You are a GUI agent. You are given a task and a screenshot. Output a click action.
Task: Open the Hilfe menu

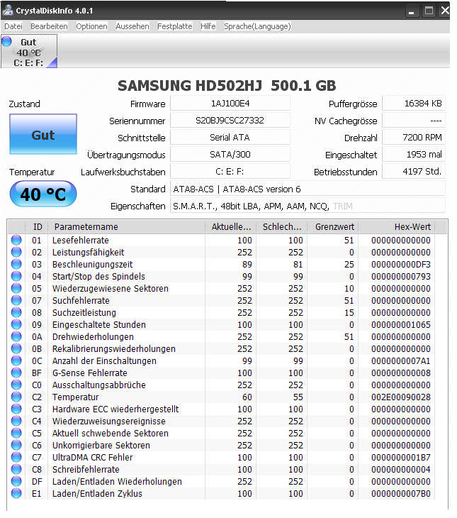[x=208, y=26]
